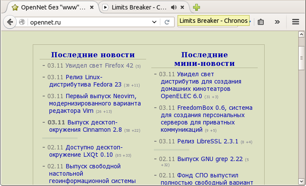The width and height of the screenshot is (306, 186).
Task: Open the "Увидел свет Firefox 42" news link
Action: tap(100, 66)
